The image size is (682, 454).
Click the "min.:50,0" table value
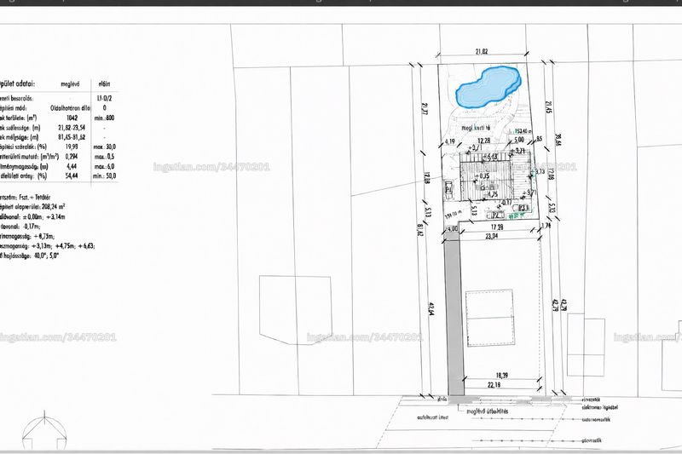pos(105,176)
